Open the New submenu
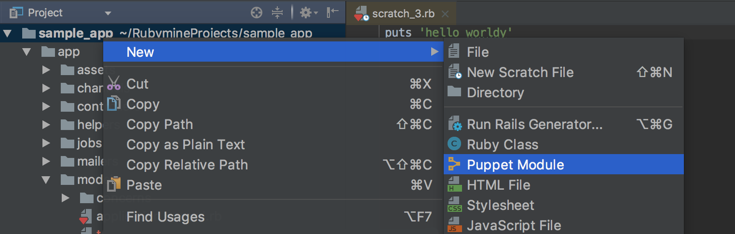This screenshot has height=234, width=735. coord(273,52)
